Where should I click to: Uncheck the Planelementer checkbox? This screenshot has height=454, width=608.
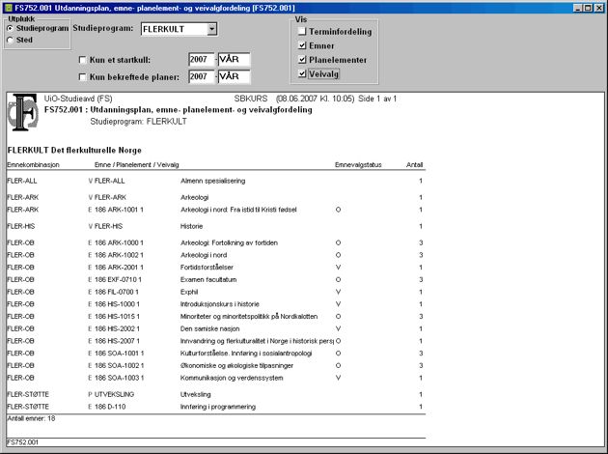click(x=302, y=59)
